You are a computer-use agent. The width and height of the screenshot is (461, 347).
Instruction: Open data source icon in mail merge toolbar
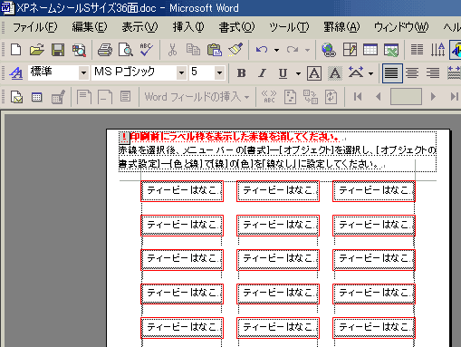pyautogui.click(x=37, y=97)
